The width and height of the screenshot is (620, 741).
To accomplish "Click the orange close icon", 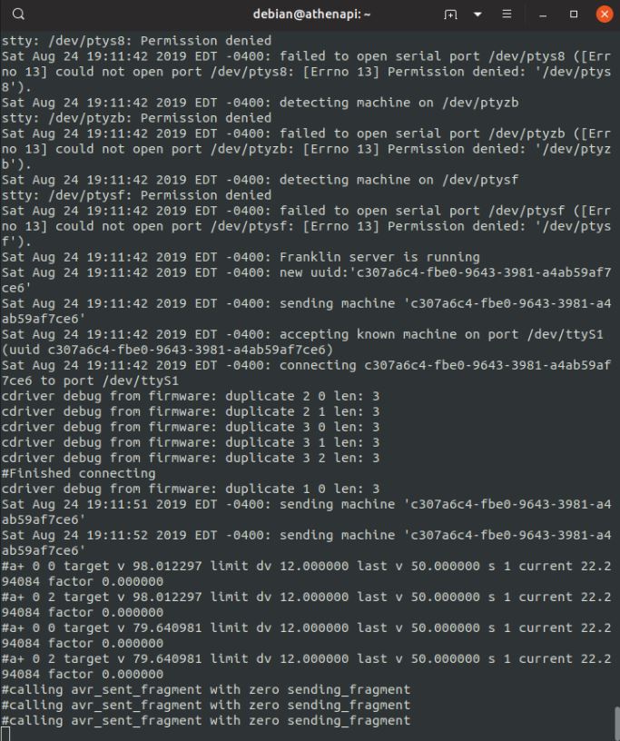I will pos(603,15).
